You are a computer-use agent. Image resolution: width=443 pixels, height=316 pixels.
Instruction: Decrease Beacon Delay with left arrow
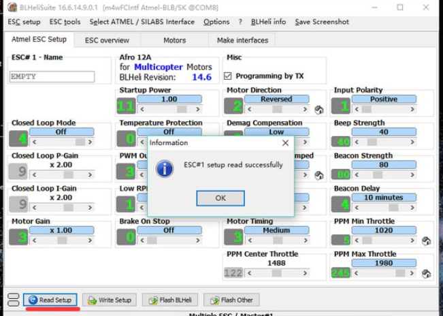pos(357,208)
